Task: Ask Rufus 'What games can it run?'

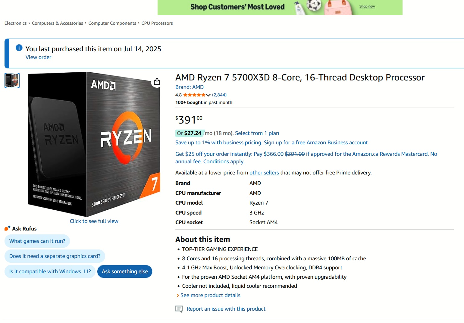Action: pos(37,241)
